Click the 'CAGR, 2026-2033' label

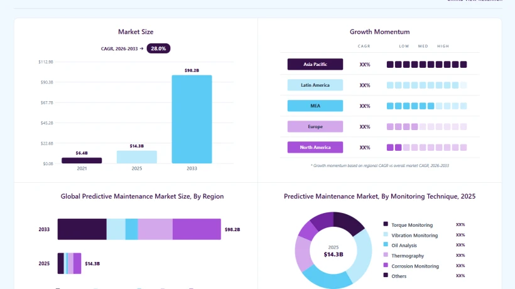pyautogui.click(x=119, y=48)
